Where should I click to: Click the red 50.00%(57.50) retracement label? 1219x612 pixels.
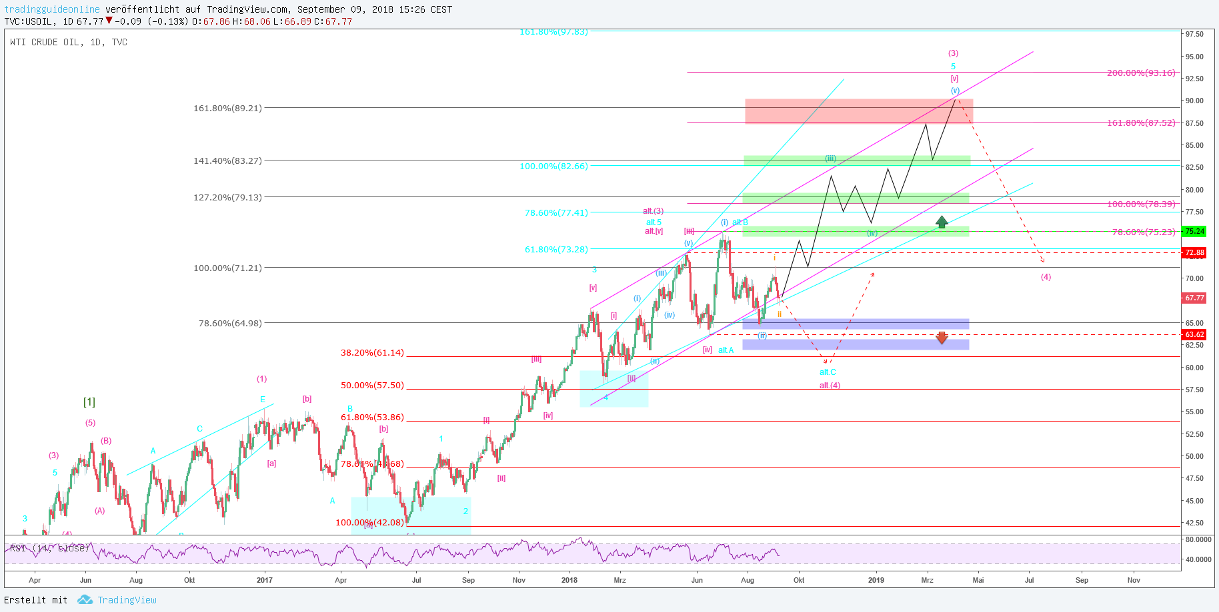[x=372, y=385]
